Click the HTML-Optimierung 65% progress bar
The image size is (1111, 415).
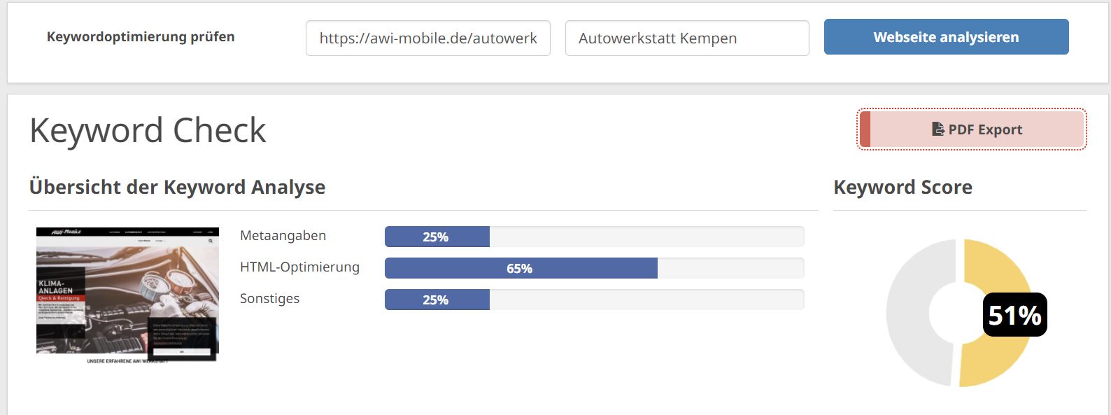coord(594,268)
